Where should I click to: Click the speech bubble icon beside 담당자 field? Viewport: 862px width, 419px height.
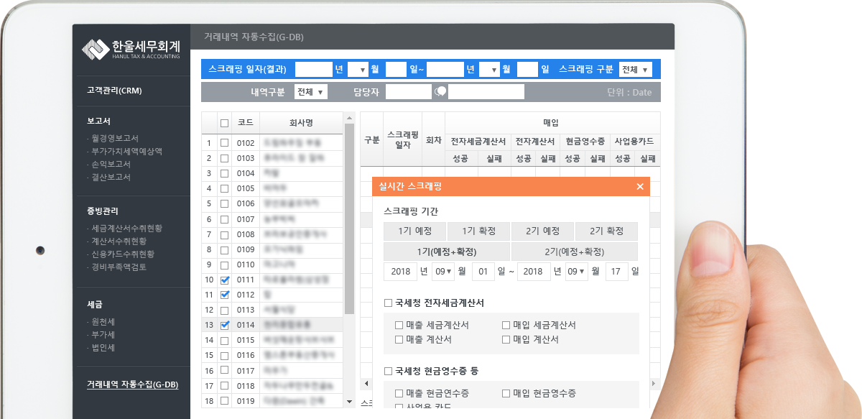click(x=440, y=92)
